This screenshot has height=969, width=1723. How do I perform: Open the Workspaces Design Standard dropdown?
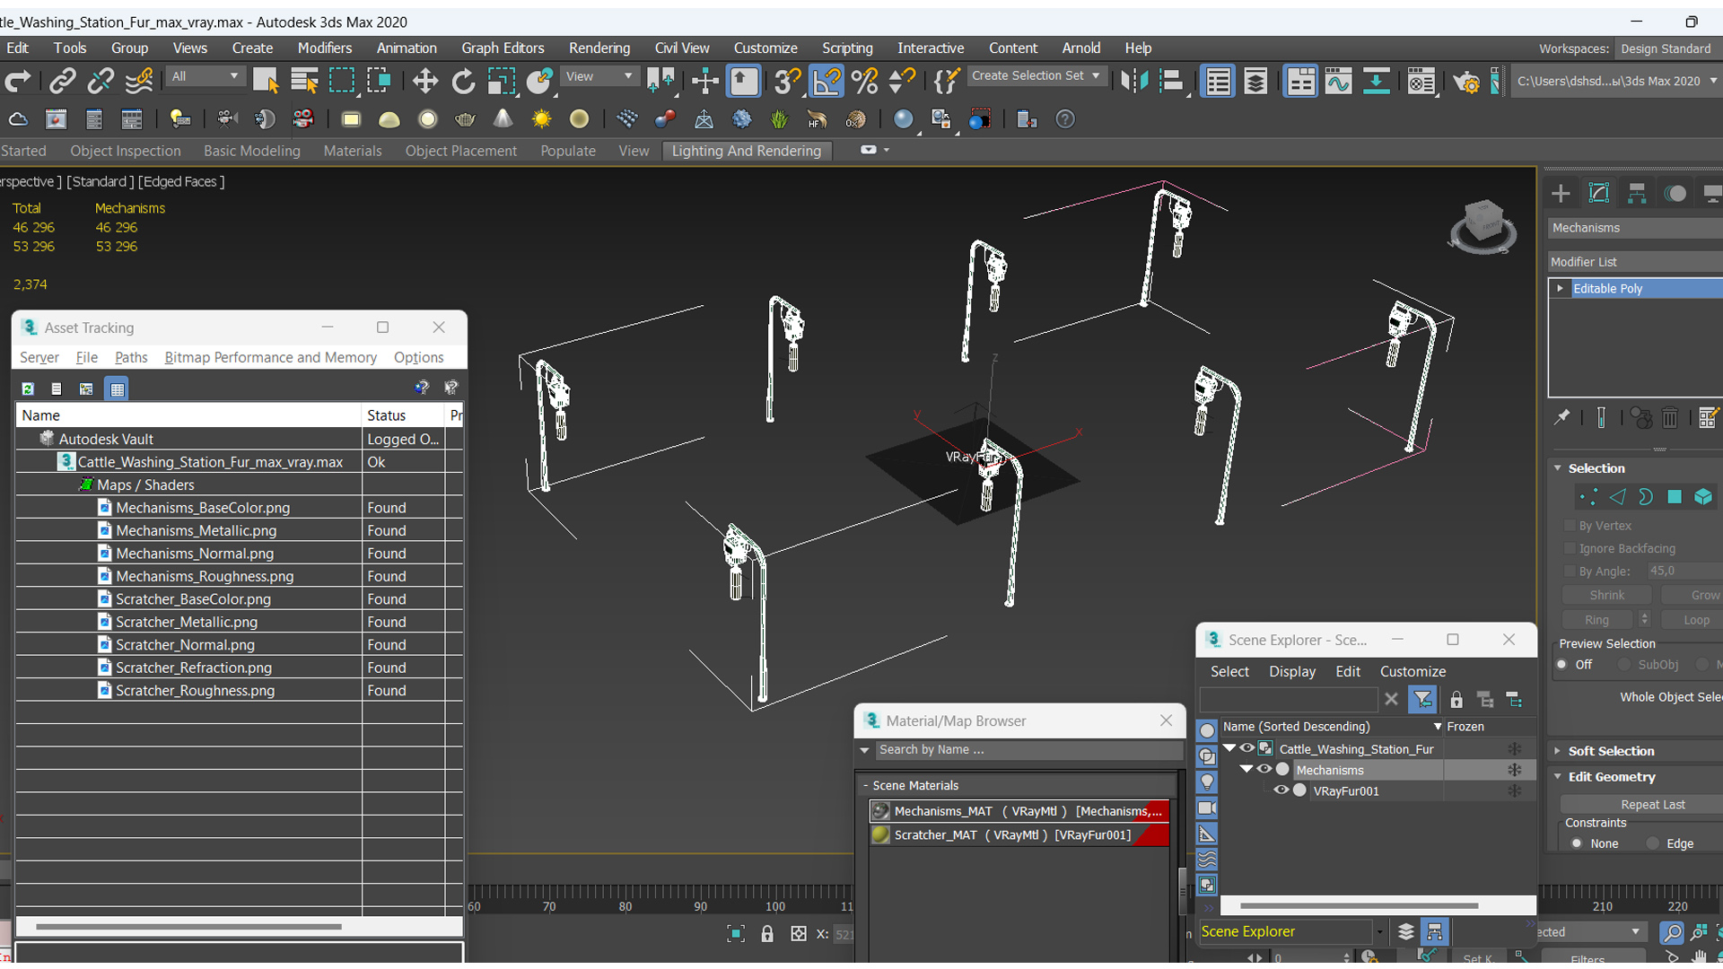(x=1668, y=48)
